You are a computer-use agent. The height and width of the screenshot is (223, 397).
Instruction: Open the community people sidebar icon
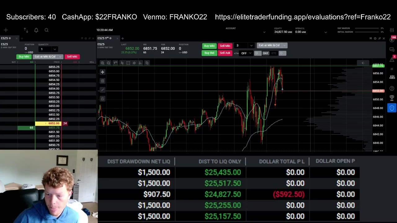pos(392,77)
